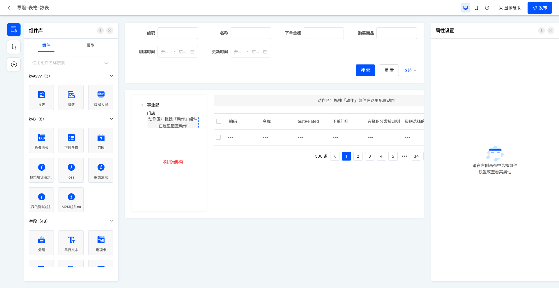
Task: Open the wrench settings tool in left rail
Action: tap(14, 64)
